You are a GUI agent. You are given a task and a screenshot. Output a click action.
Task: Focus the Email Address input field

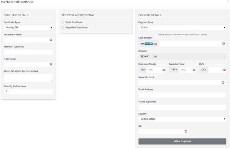pos(182,95)
